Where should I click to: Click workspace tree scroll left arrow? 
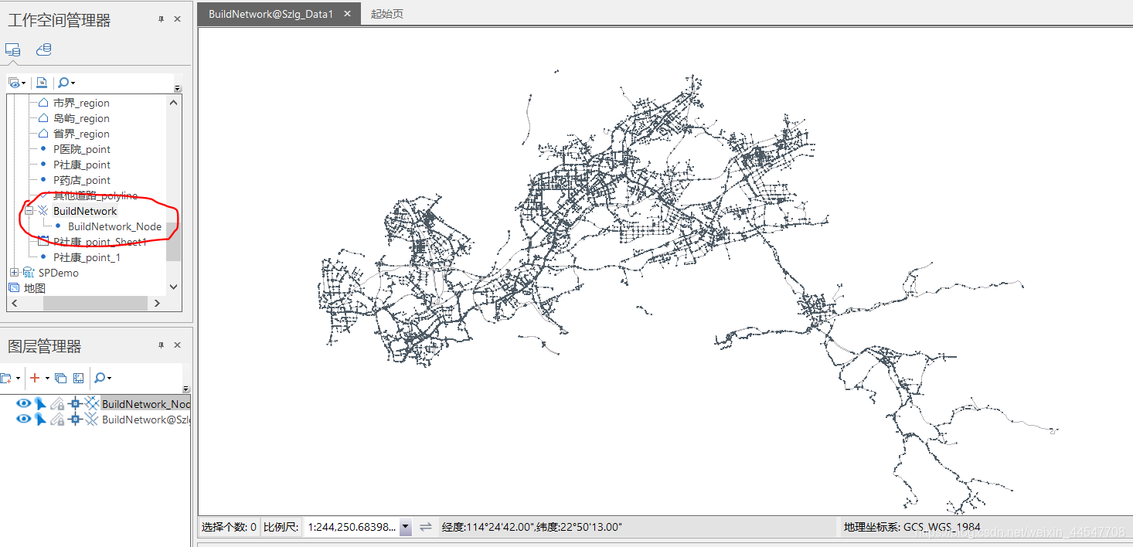pyautogui.click(x=13, y=304)
